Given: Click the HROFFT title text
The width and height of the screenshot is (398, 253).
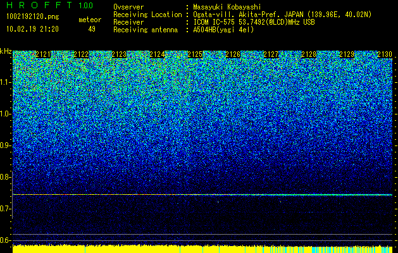Looking at the screenshot, I should tap(39, 5).
